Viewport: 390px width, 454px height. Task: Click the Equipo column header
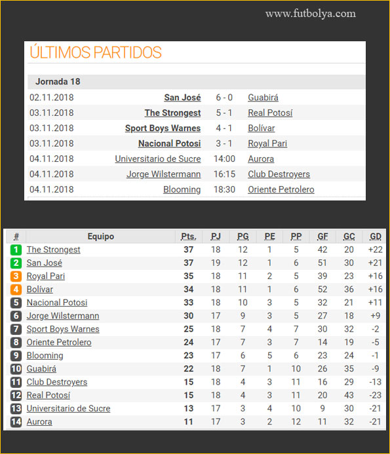(101, 236)
